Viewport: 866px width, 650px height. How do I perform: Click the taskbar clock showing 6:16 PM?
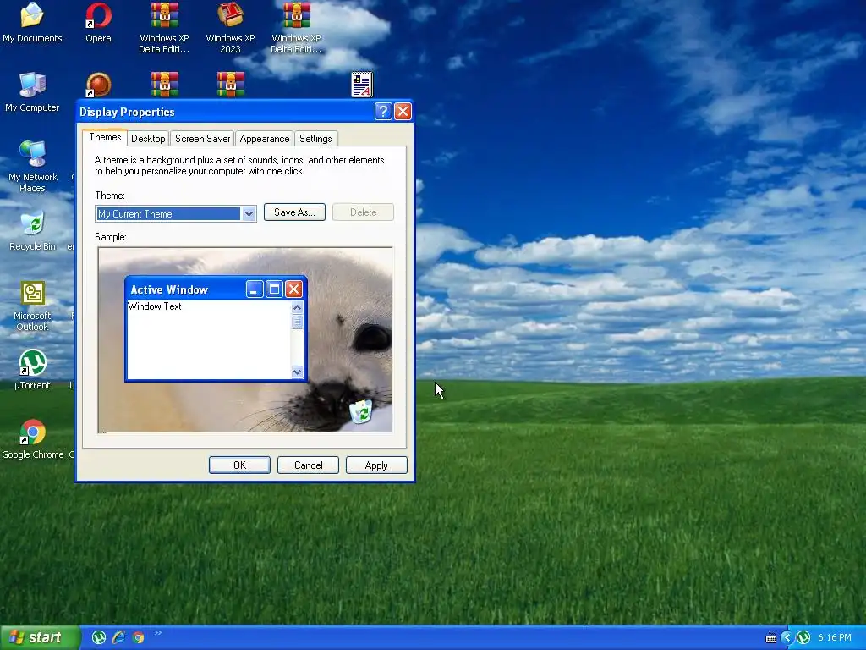click(x=835, y=638)
